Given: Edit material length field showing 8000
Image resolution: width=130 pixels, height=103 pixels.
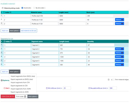Looking at the screenshot, I should (72, 24).
